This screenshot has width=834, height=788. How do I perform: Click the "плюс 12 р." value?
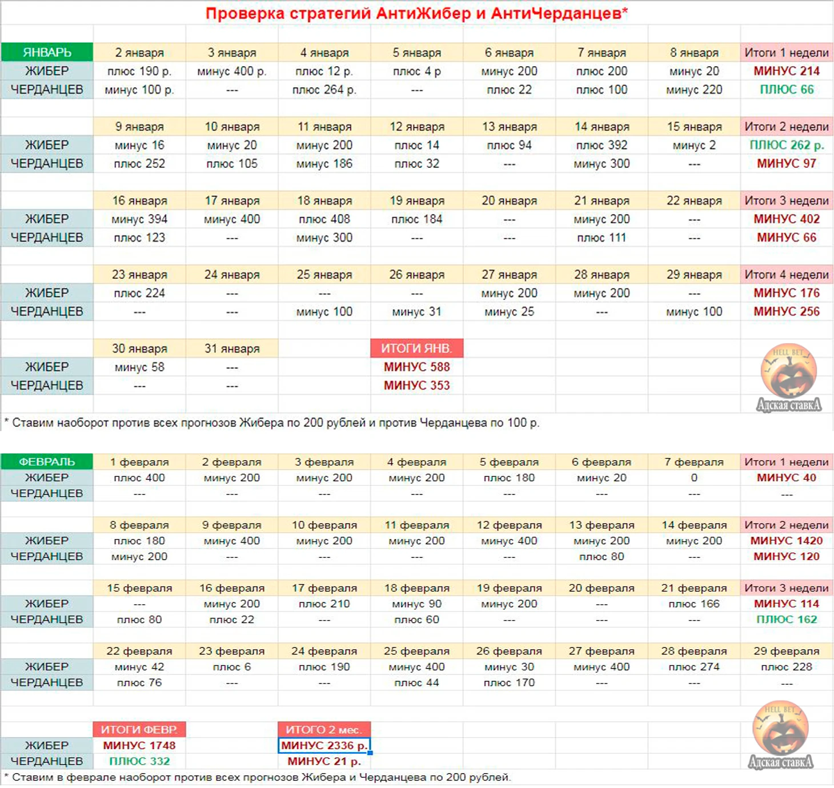pyautogui.click(x=324, y=71)
